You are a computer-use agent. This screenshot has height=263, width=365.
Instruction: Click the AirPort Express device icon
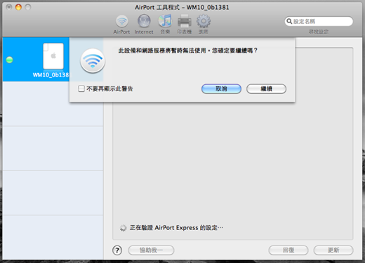pyautogui.click(x=53, y=56)
